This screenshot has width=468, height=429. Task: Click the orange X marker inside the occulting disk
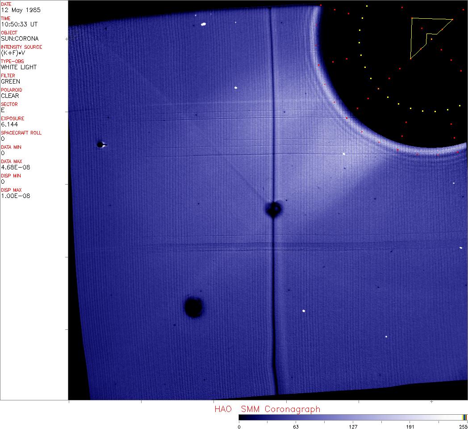click(378, 89)
